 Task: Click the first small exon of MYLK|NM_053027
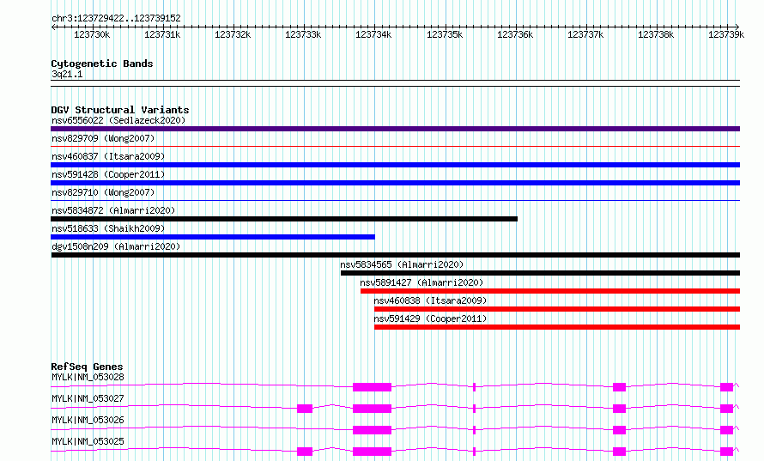tap(305, 409)
